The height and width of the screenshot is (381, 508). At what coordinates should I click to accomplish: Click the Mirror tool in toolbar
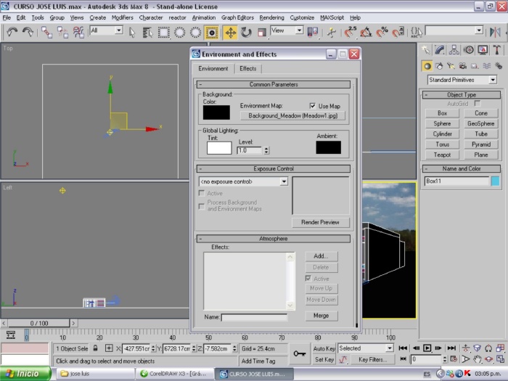click(495, 32)
